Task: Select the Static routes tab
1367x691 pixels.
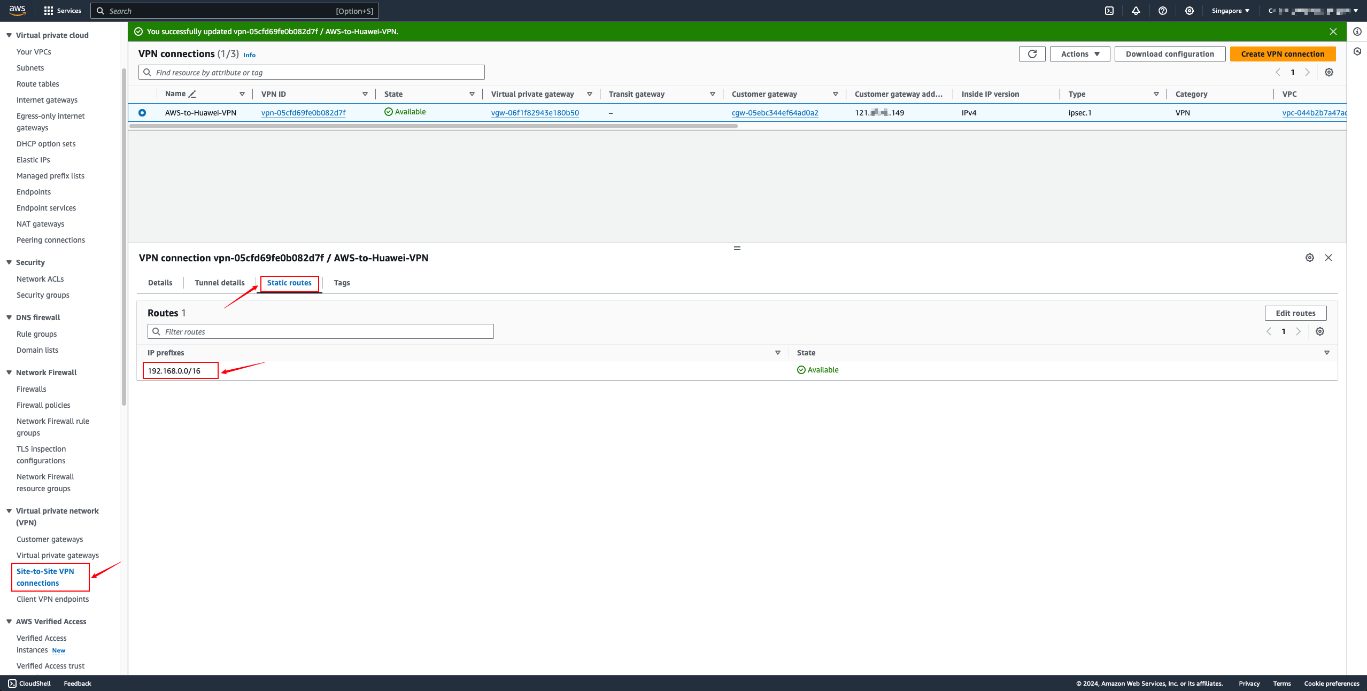Action: (289, 282)
